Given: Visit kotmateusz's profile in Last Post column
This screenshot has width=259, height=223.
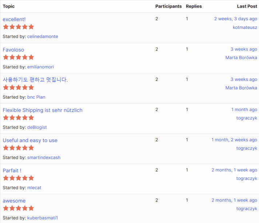Looking at the screenshot, I should [x=245, y=27].
